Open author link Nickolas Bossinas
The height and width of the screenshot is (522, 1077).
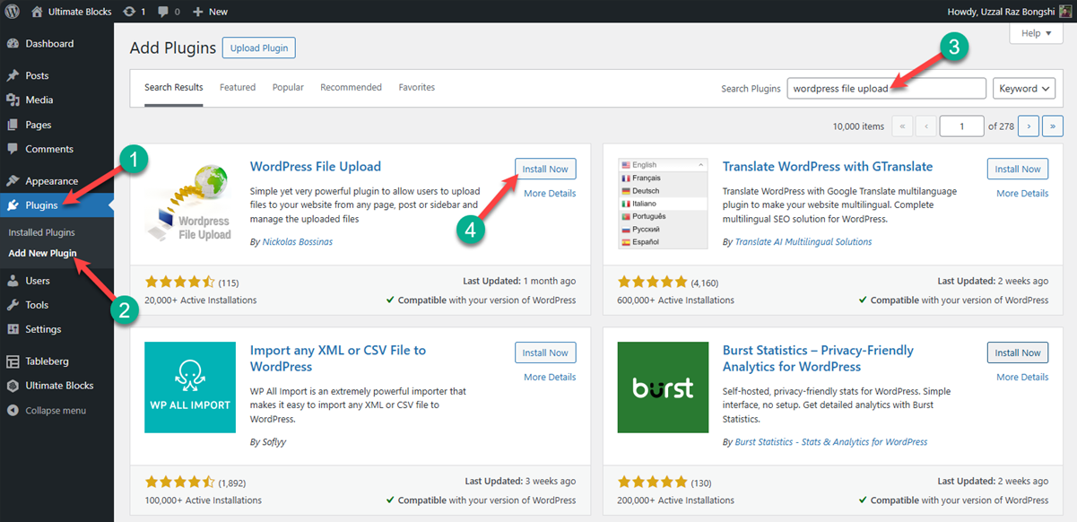coord(297,242)
